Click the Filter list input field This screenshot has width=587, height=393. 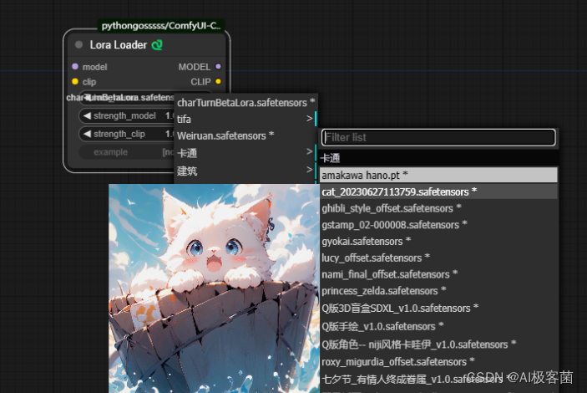pos(438,137)
